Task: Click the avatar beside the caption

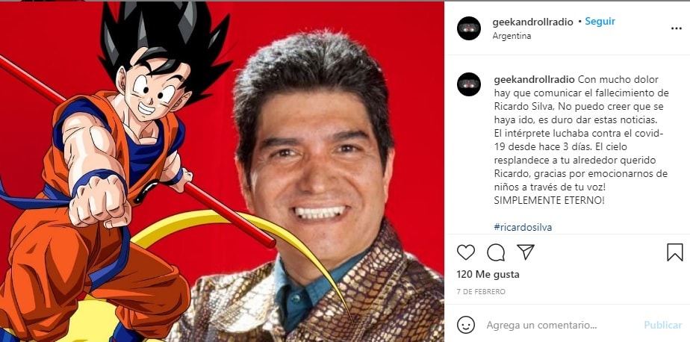Action: click(469, 84)
